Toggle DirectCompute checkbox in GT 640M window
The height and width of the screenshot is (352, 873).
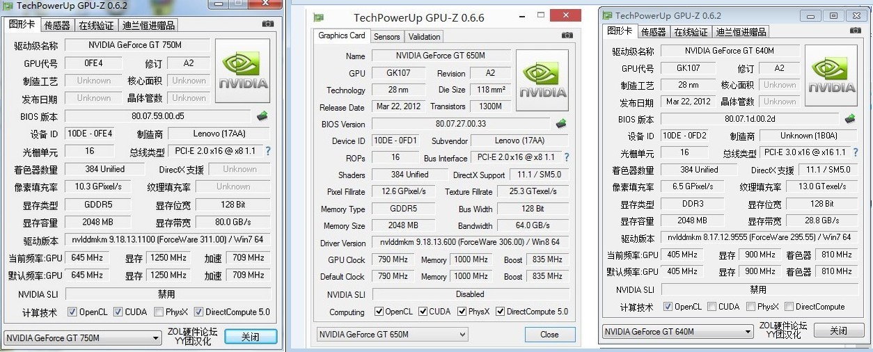(x=789, y=306)
